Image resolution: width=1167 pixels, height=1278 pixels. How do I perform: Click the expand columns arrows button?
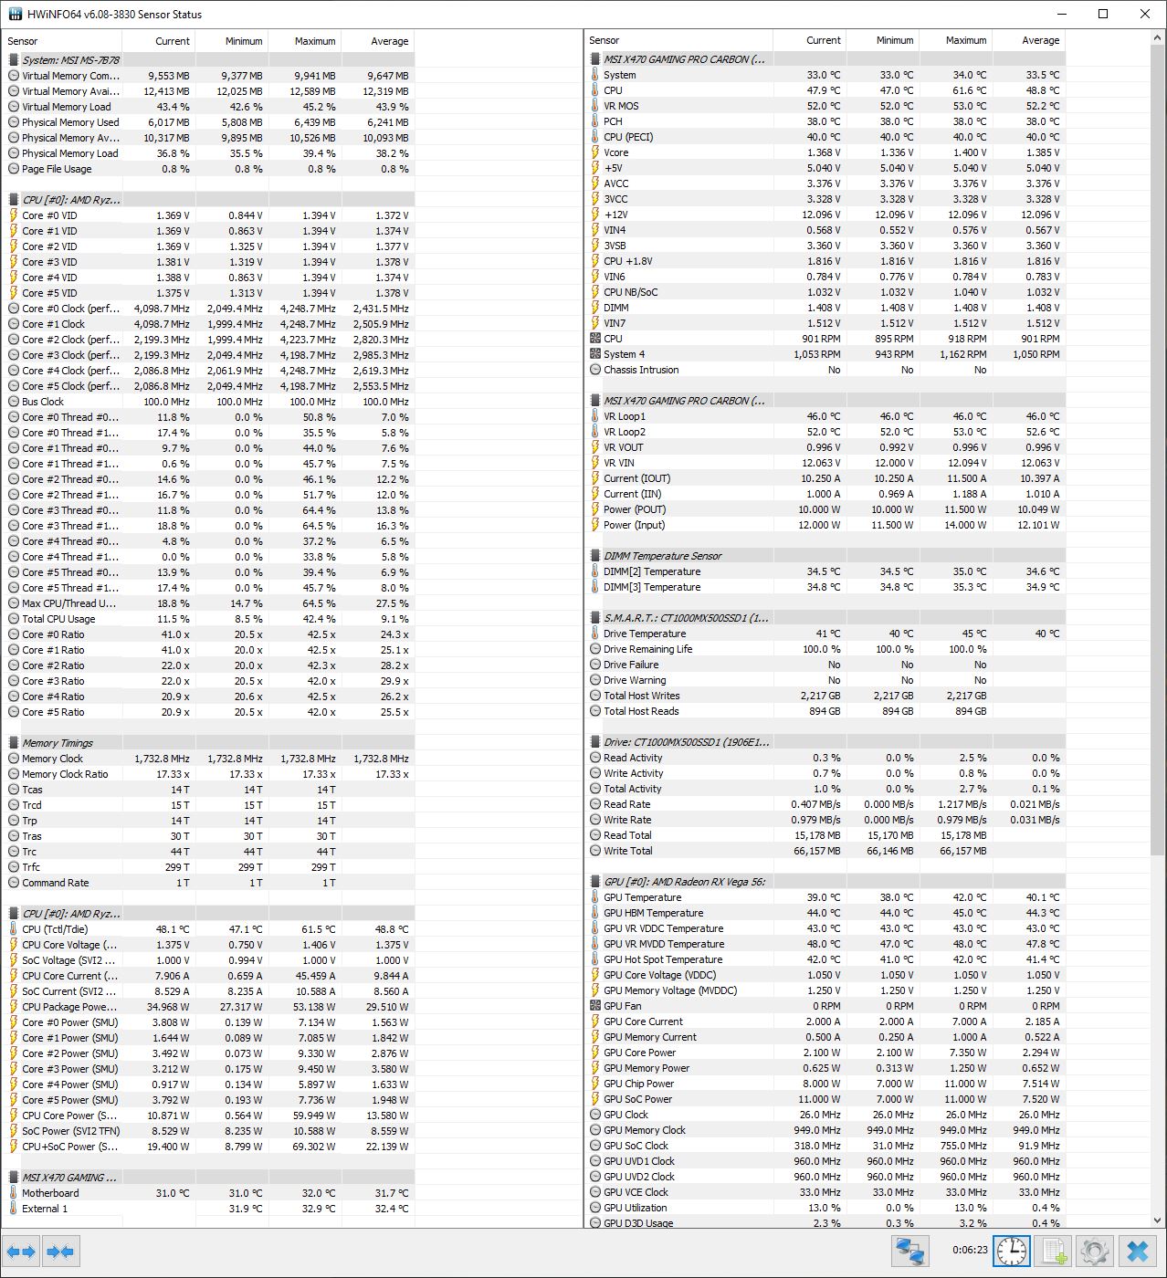click(21, 1252)
